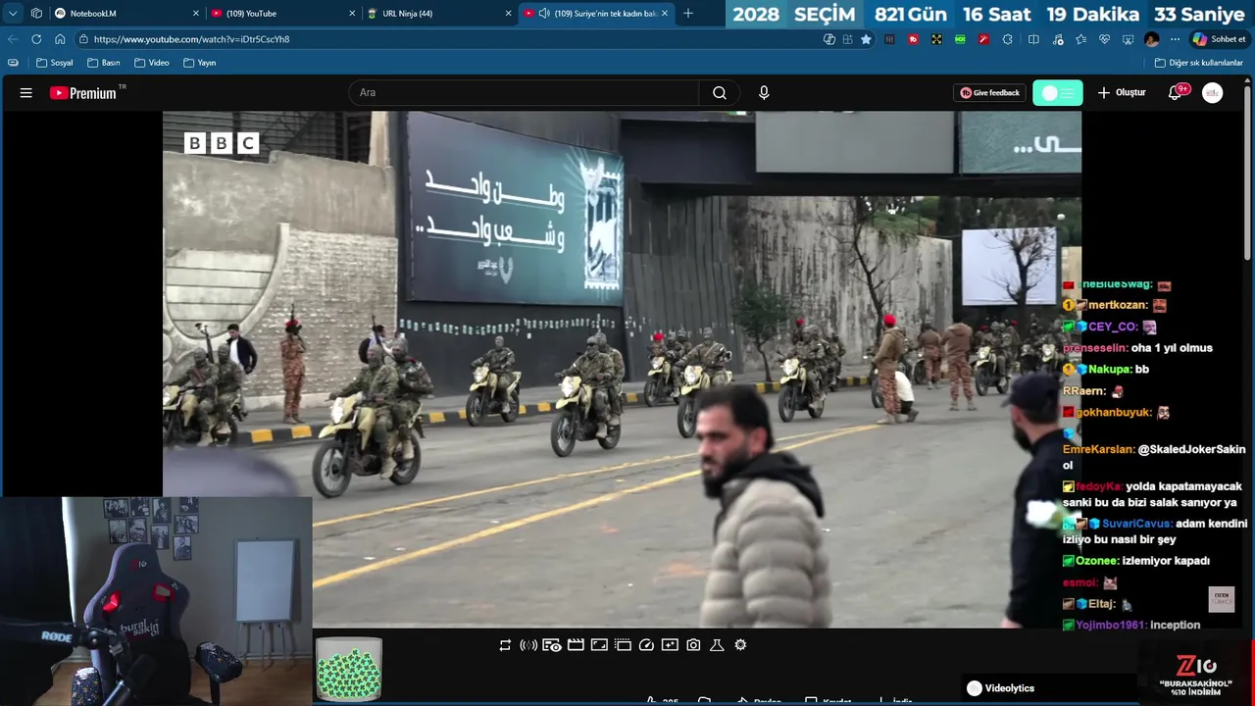Open browser essentials heart icon
This screenshot has height=706, width=1255.
tap(1104, 39)
